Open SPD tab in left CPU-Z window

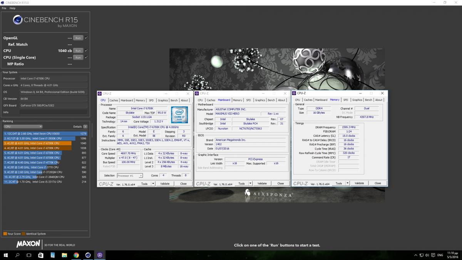pos(151,100)
